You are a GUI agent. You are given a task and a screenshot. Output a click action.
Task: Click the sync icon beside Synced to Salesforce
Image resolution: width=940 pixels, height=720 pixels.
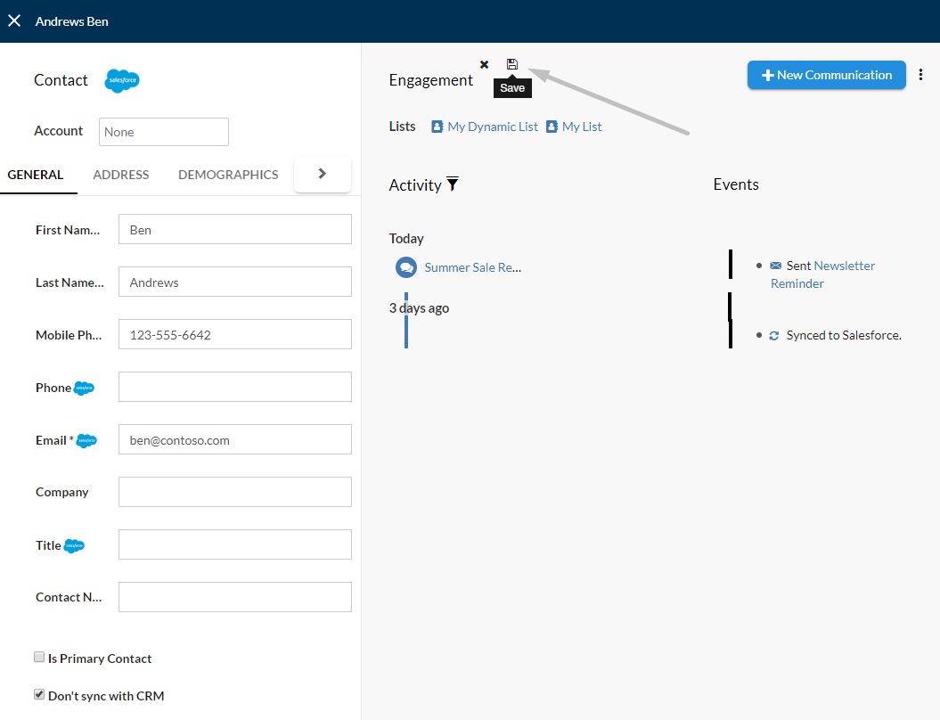[774, 336]
